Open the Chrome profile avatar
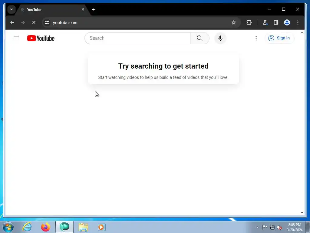This screenshot has width=310, height=233. 287,22
